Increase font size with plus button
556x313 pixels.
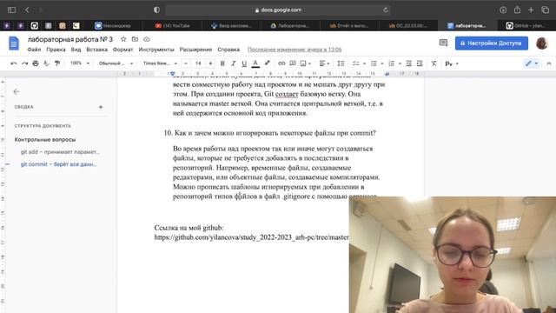pyautogui.click(x=210, y=63)
